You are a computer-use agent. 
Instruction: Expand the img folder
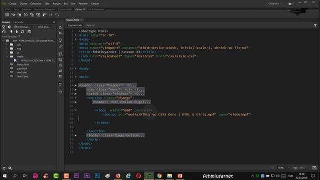(7, 48)
